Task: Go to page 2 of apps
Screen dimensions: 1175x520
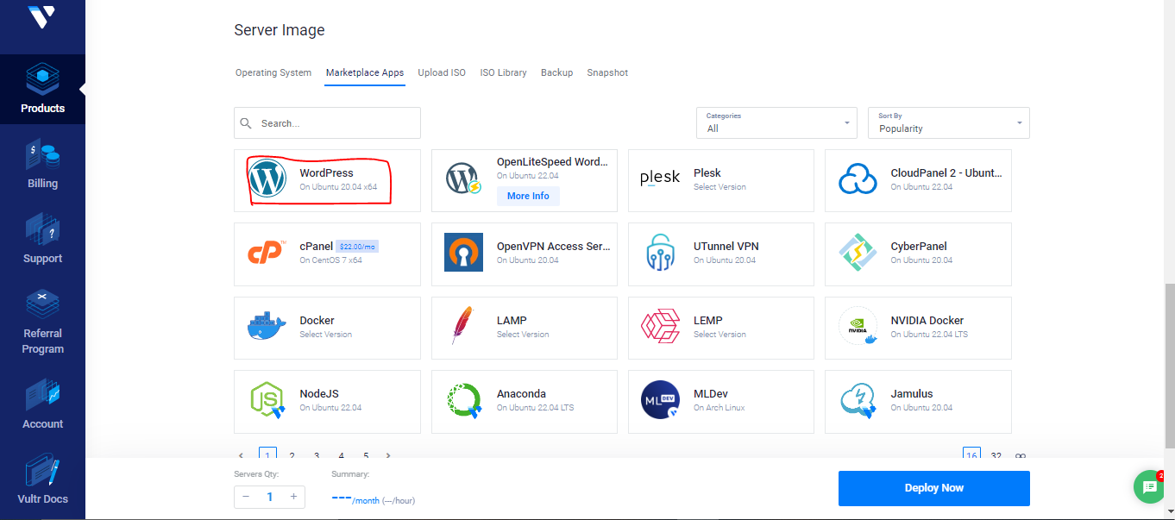Action: click(x=292, y=455)
